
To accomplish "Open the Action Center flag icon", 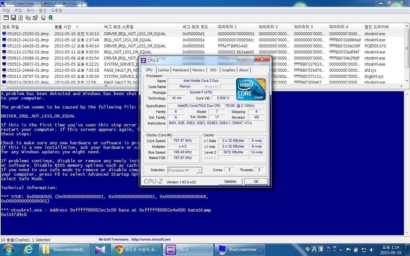I will click(x=348, y=250).
